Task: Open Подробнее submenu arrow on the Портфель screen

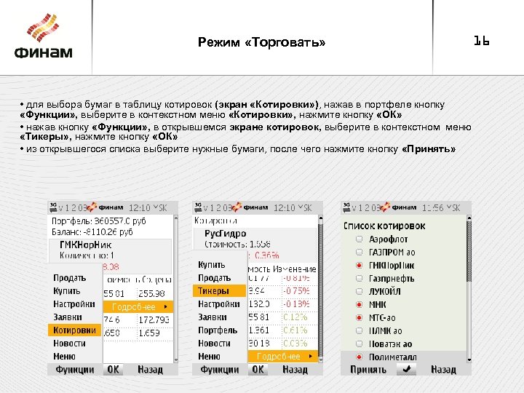Action: tap(166, 307)
